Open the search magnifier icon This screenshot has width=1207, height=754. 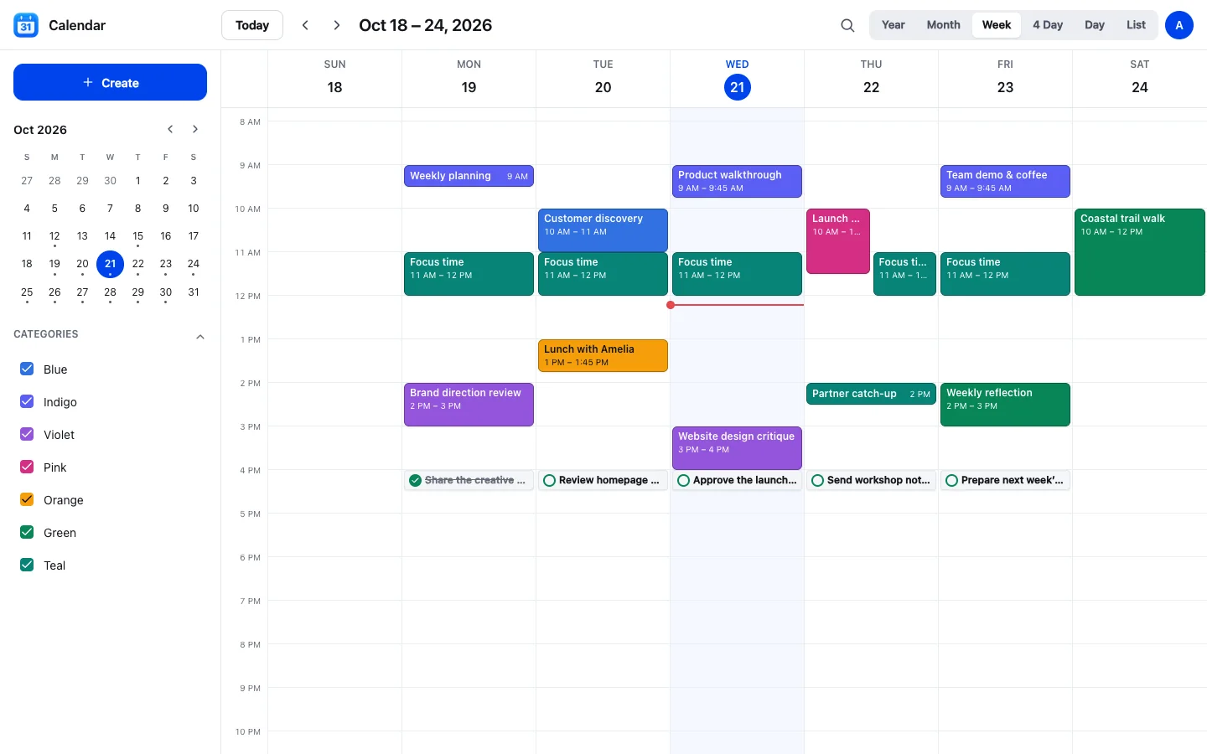[x=847, y=25]
